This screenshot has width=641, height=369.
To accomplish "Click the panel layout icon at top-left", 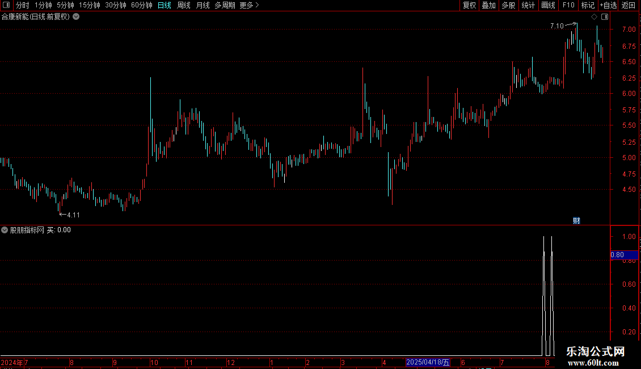I will click(x=6, y=5).
